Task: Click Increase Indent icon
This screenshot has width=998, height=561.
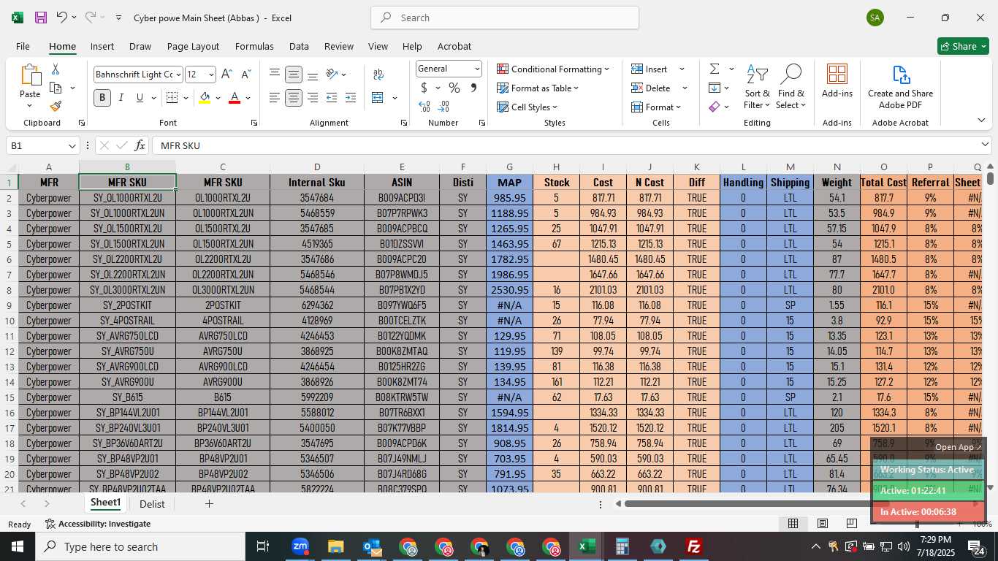Action: coord(351,98)
